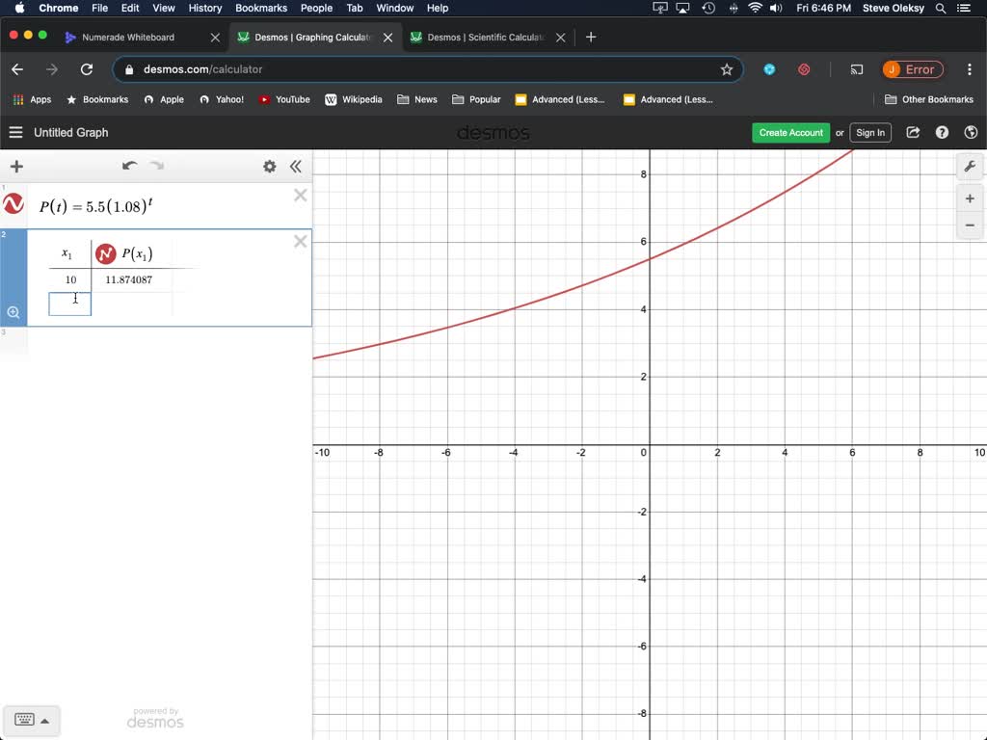Open the expressions settings gear
The height and width of the screenshot is (740, 987).
(270, 166)
